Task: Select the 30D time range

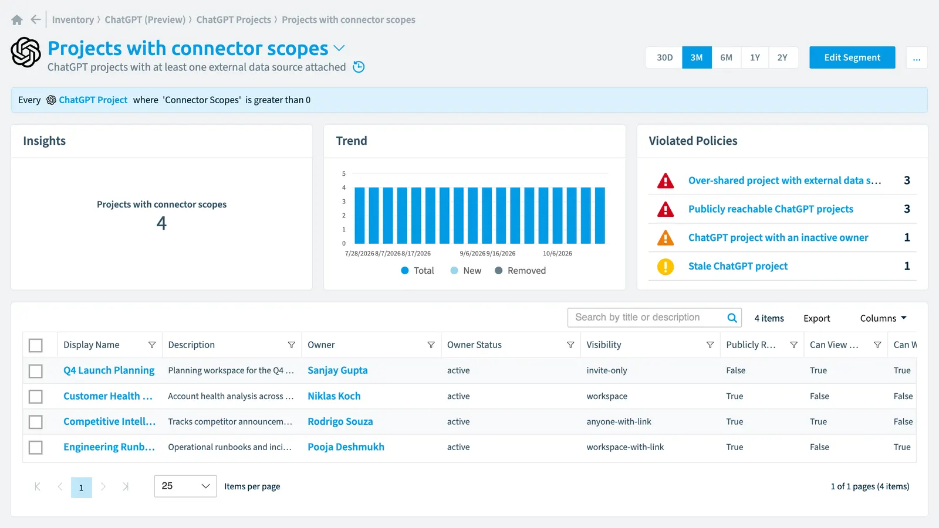Action: (664, 57)
